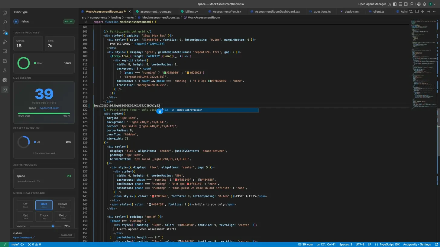Open the UTF-8 encoding selector
The height and width of the screenshot is (247, 440).
pyautogui.click(x=359, y=245)
